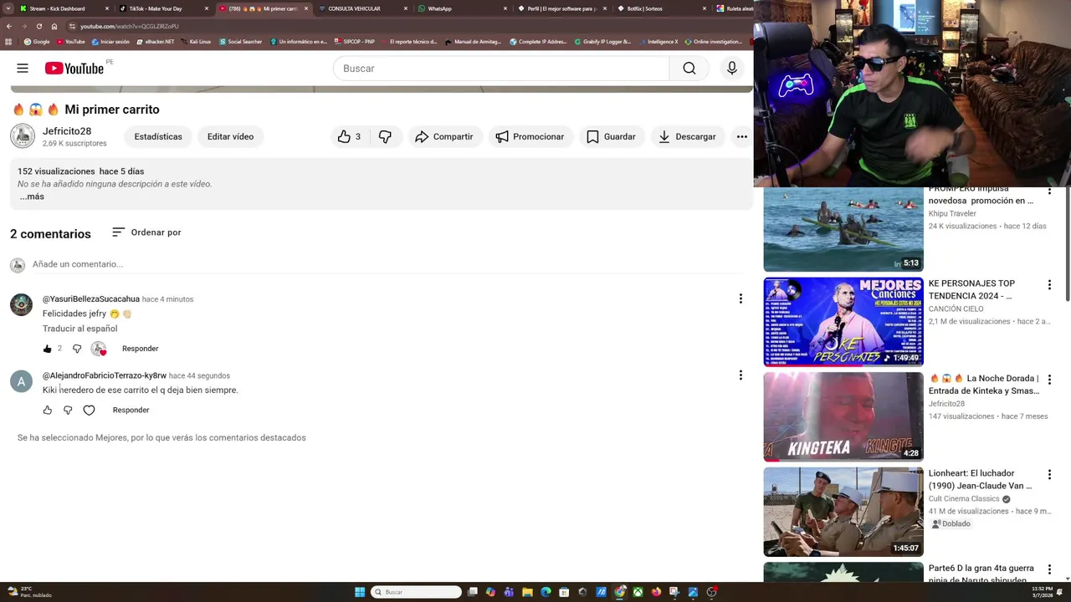This screenshot has height=602, width=1071.
Task: Click taskbar Buscar search box
Action: (416, 592)
